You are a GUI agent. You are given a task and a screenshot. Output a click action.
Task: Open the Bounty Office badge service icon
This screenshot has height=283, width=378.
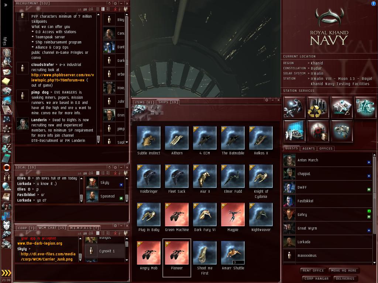(x=318, y=131)
